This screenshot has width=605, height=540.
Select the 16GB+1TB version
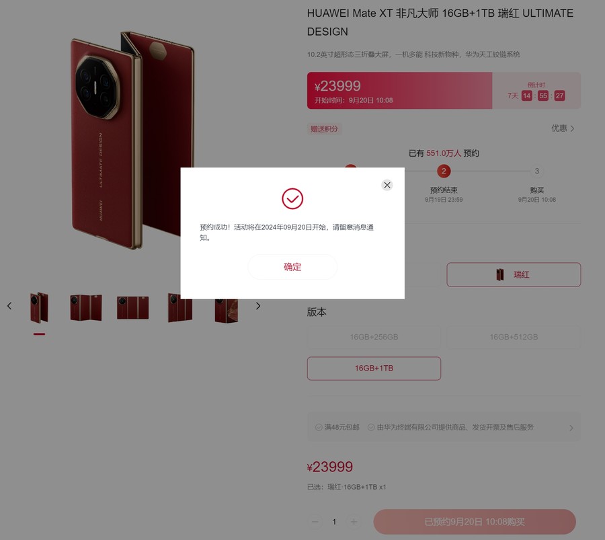click(374, 369)
